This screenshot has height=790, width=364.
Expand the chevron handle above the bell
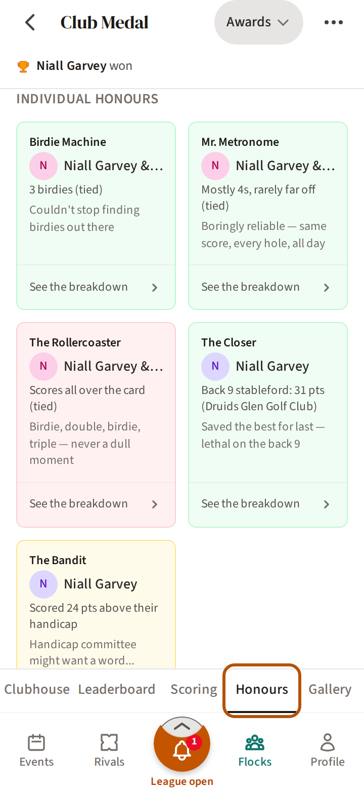click(182, 726)
